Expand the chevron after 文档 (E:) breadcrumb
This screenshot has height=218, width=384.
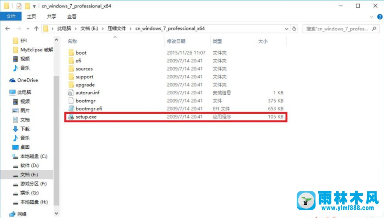(x=103, y=29)
